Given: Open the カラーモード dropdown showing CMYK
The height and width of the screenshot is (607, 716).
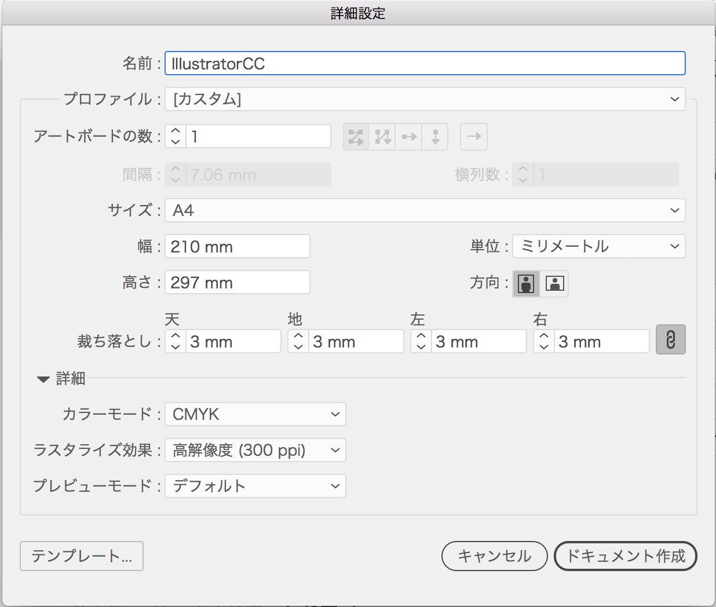Looking at the screenshot, I should (x=255, y=414).
